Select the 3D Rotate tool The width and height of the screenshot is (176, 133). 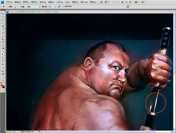click(x=3, y=71)
